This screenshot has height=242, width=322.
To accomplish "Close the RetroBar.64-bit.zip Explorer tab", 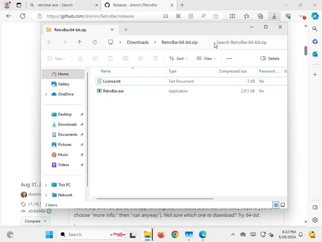I will coord(112,30).
